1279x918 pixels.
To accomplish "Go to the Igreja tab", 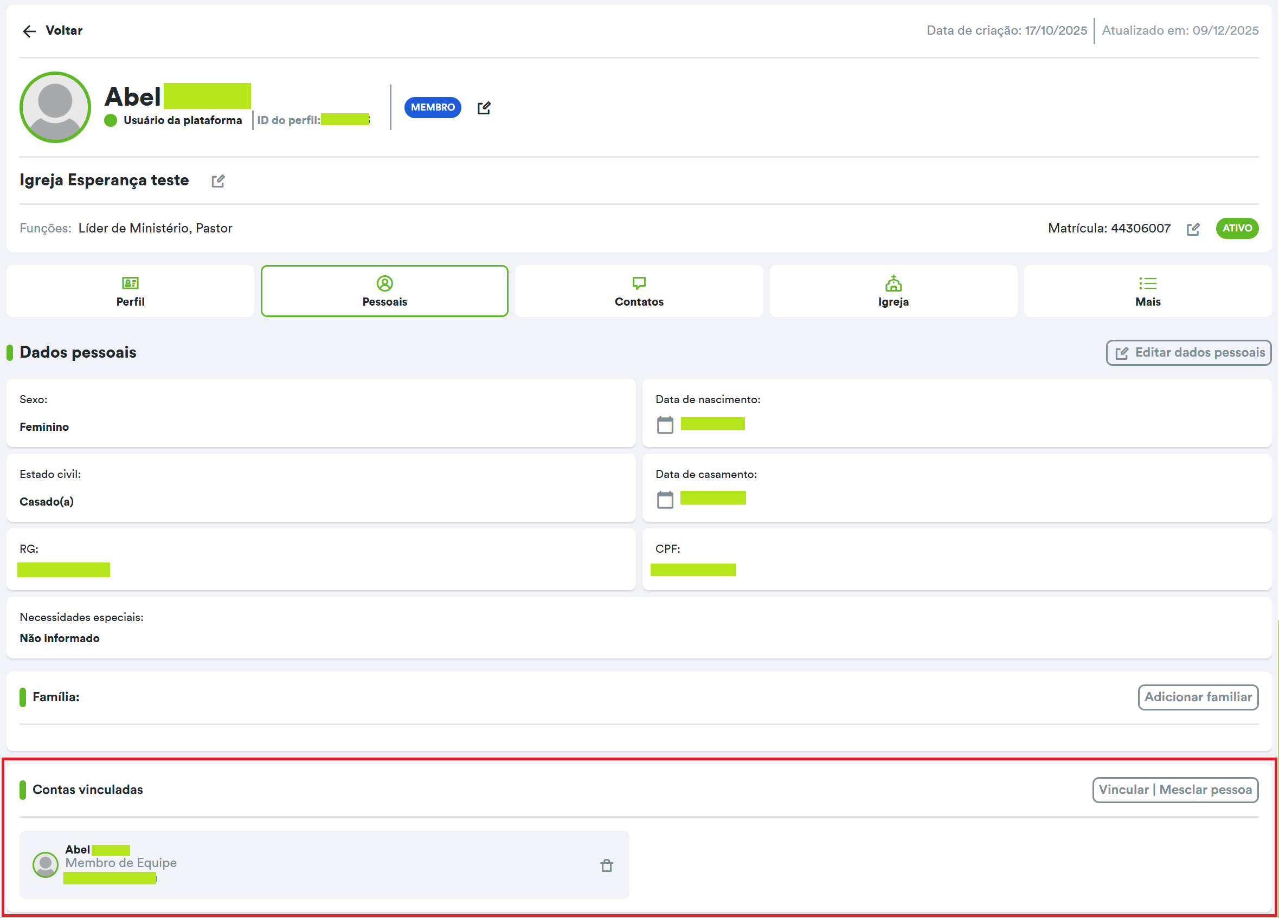I will coord(894,292).
